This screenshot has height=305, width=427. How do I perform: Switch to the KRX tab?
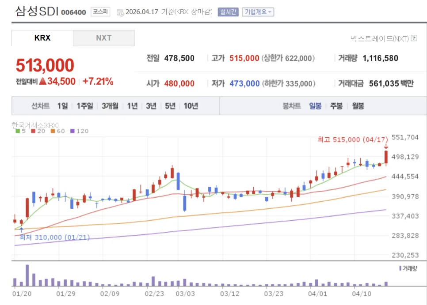[x=42, y=38]
